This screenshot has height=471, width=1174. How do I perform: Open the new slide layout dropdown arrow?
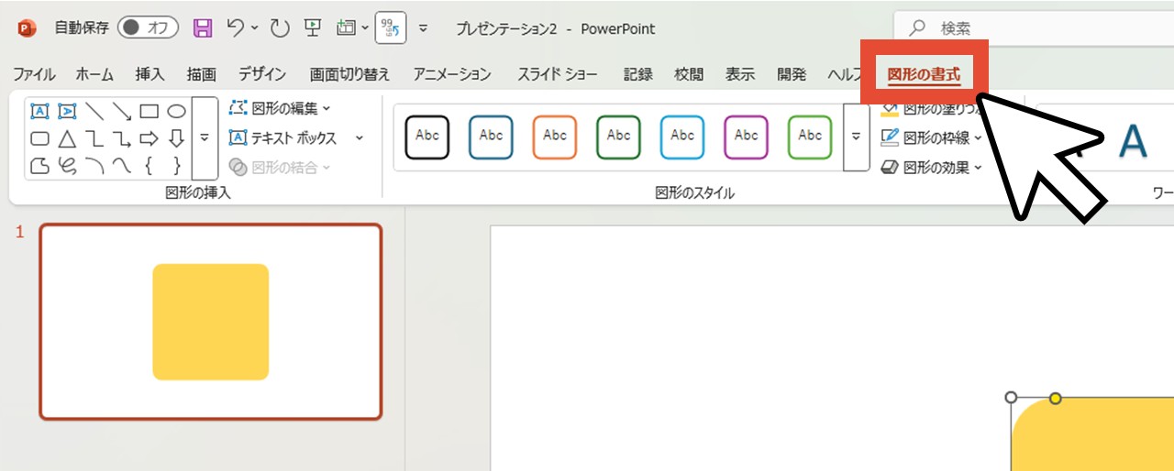(364, 28)
